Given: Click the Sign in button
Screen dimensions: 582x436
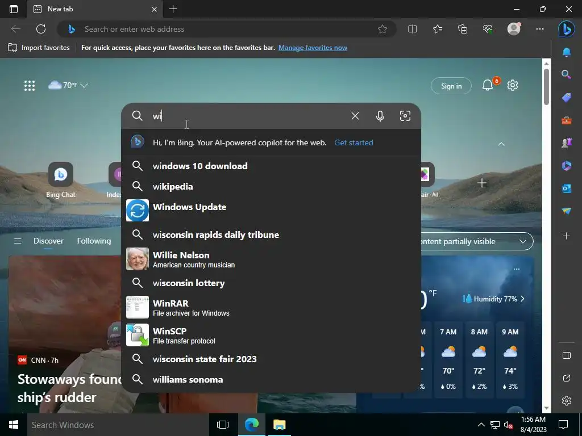Looking at the screenshot, I should pos(451,86).
